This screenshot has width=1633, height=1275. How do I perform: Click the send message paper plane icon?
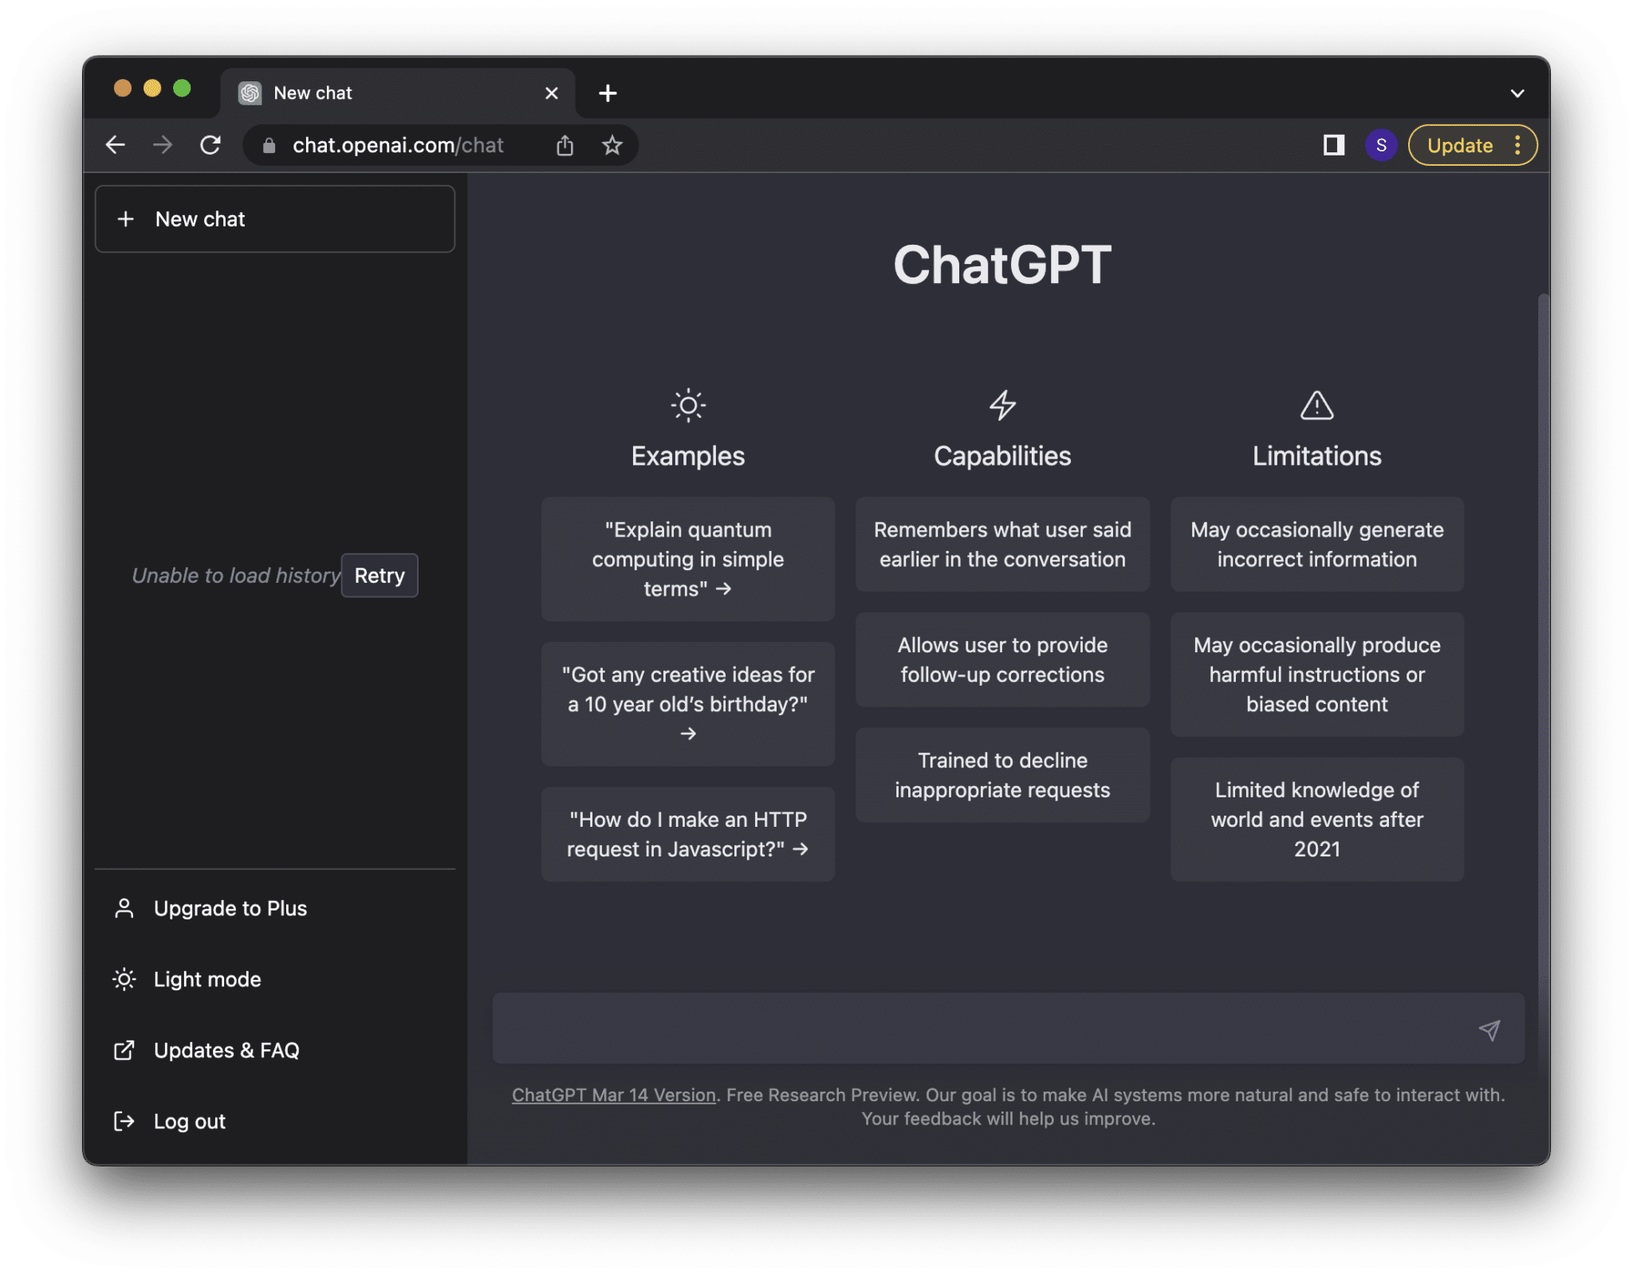click(x=1489, y=1029)
